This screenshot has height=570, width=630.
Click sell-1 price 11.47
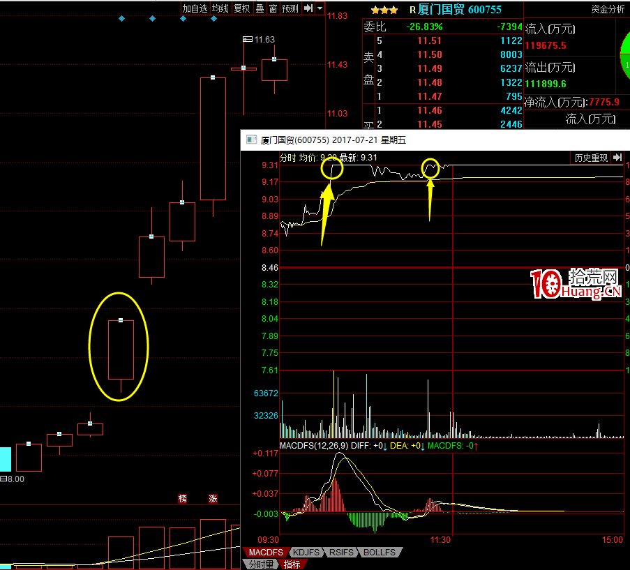[x=429, y=96]
